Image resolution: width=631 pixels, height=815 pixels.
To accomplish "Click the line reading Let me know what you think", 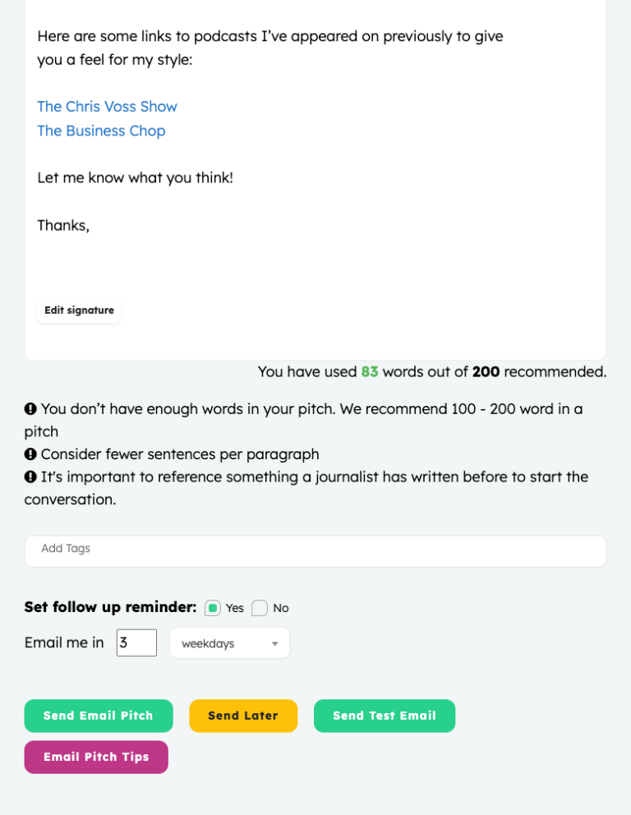I will coord(134,177).
